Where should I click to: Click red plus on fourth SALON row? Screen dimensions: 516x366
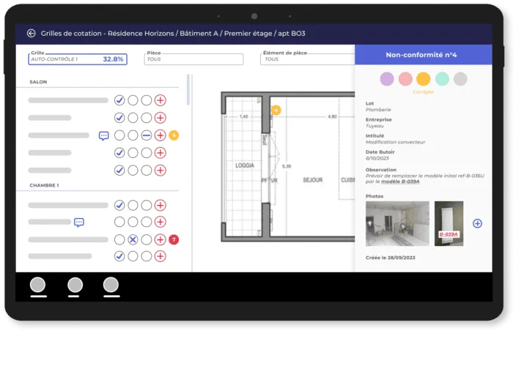161,153
